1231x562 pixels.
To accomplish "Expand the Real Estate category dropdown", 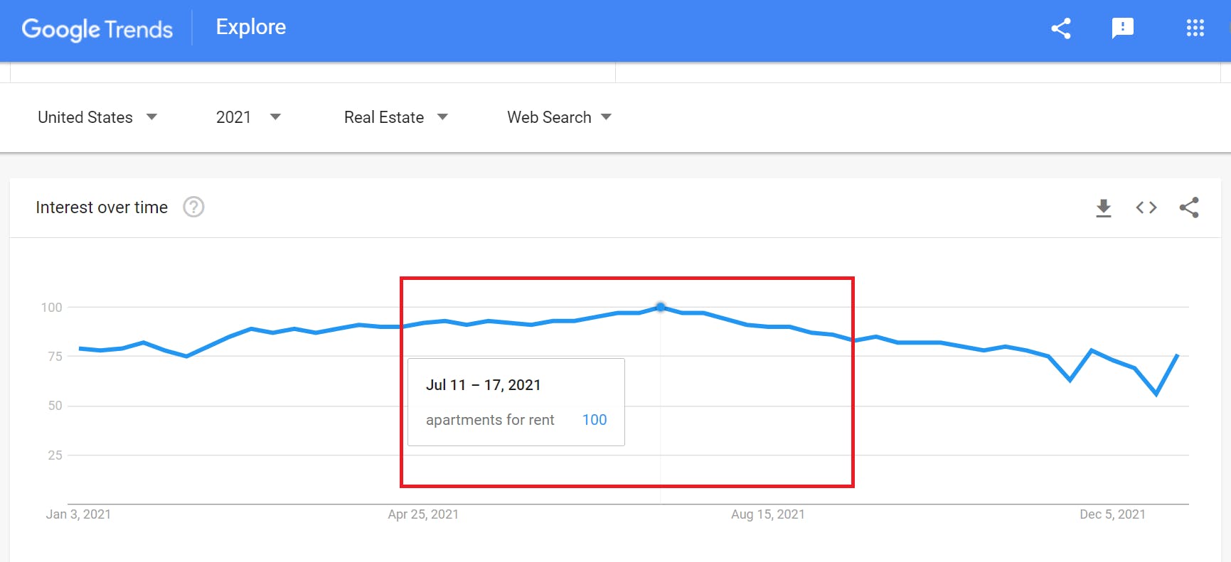I will point(396,117).
